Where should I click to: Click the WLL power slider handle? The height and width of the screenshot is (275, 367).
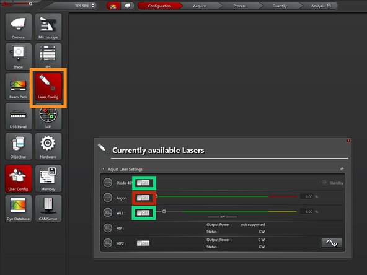(164, 211)
